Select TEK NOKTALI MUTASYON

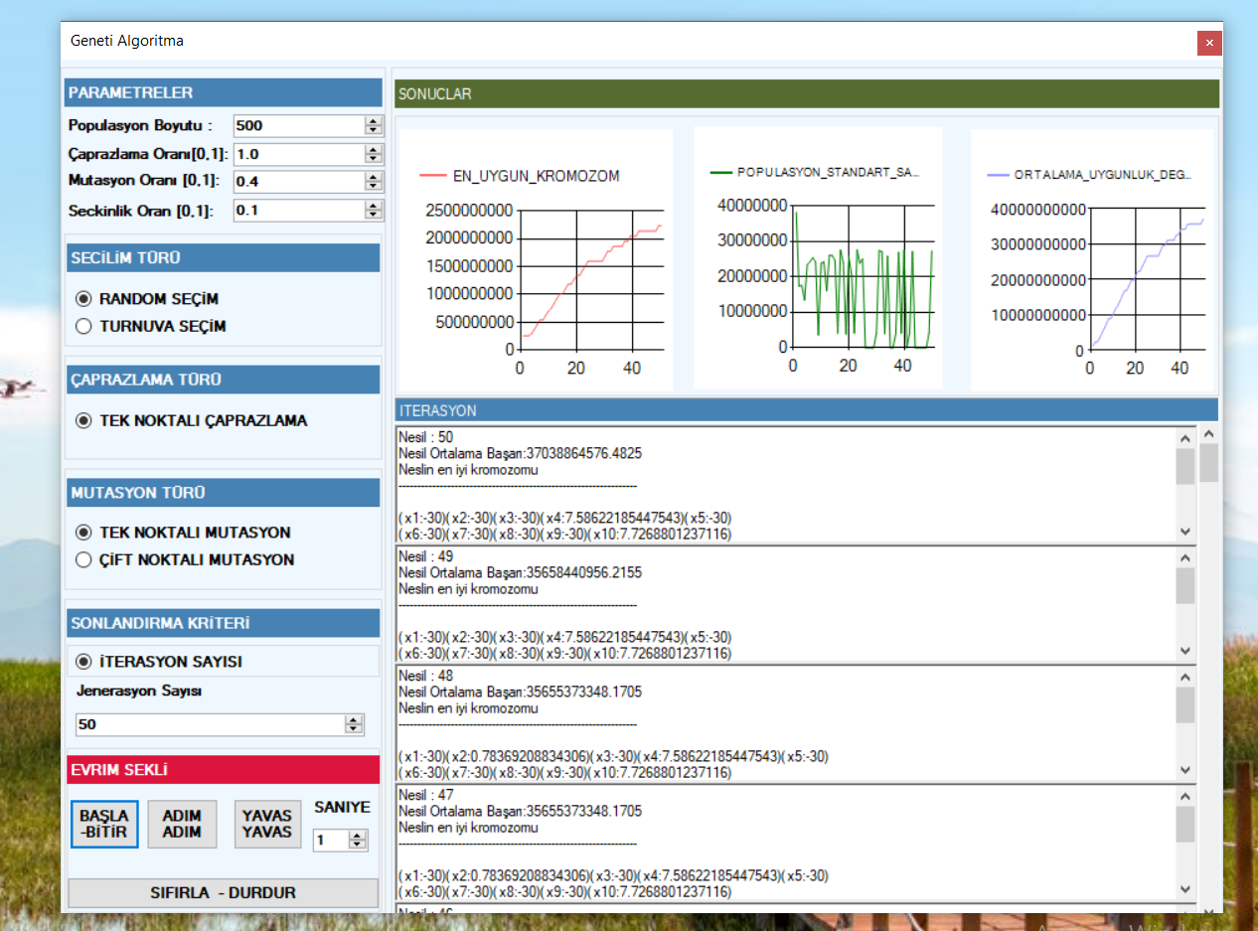coord(83,533)
